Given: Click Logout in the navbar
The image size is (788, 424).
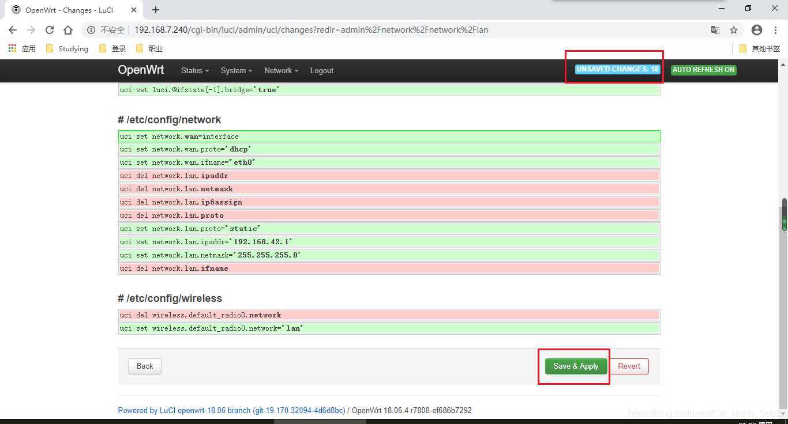Looking at the screenshot, I should point(322,70).
